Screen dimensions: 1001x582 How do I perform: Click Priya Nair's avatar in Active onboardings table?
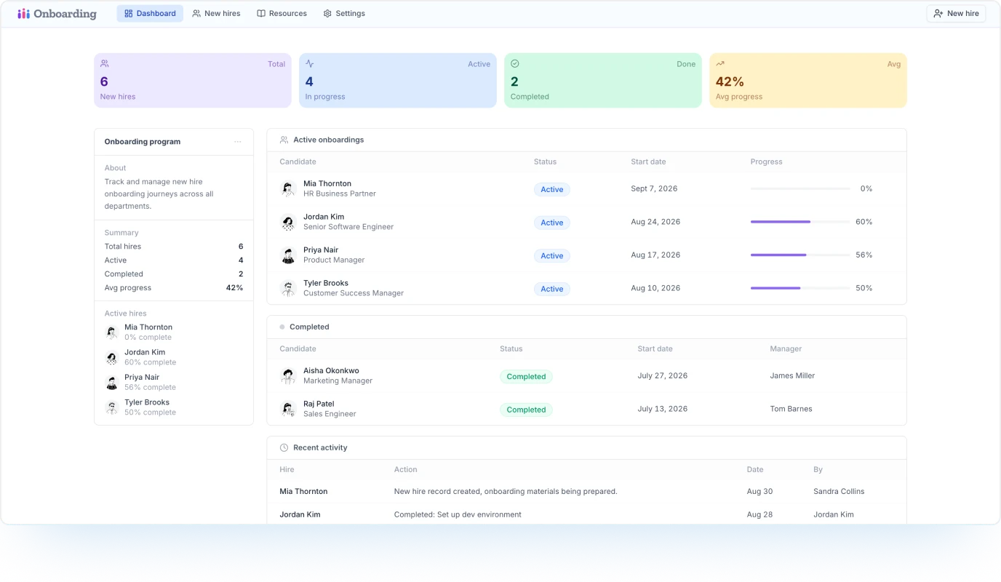pos(288,255)
